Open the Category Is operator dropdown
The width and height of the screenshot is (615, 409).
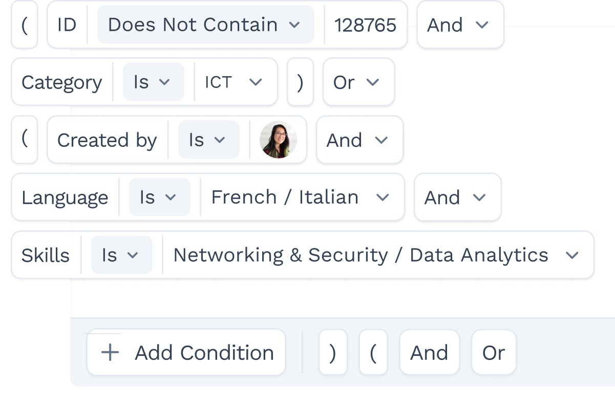click(x=153, y=82)
